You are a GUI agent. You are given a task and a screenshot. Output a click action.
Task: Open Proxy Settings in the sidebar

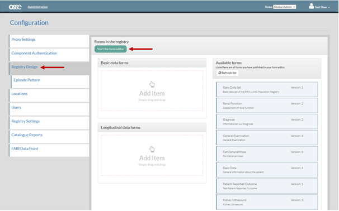[x=49, y=41]
